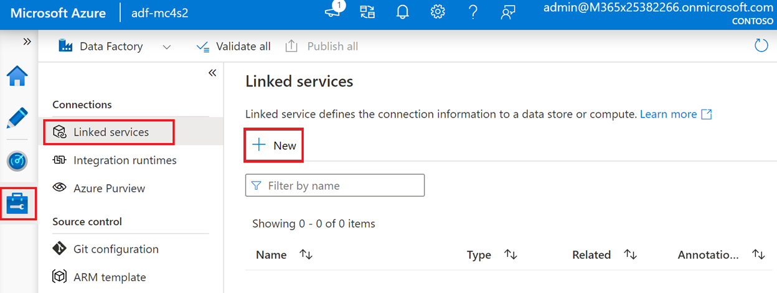Click the New linked service button
The height and width of the screenshot is (293, 777).
tap(274, 146)
